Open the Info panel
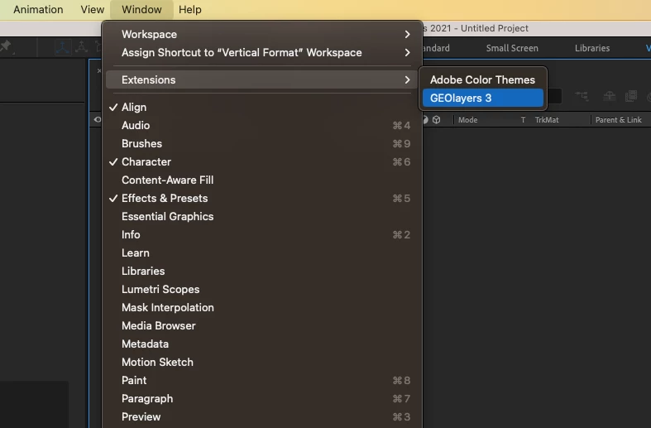The image size is (651, 428). [x=261, y=235]
